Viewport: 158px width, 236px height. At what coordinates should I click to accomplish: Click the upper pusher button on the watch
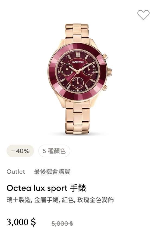tap(105, 57)
